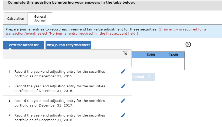This screenshot has width=222, height=127.
Task: Click the Debit column header
Action: click(x=151, y=55)
